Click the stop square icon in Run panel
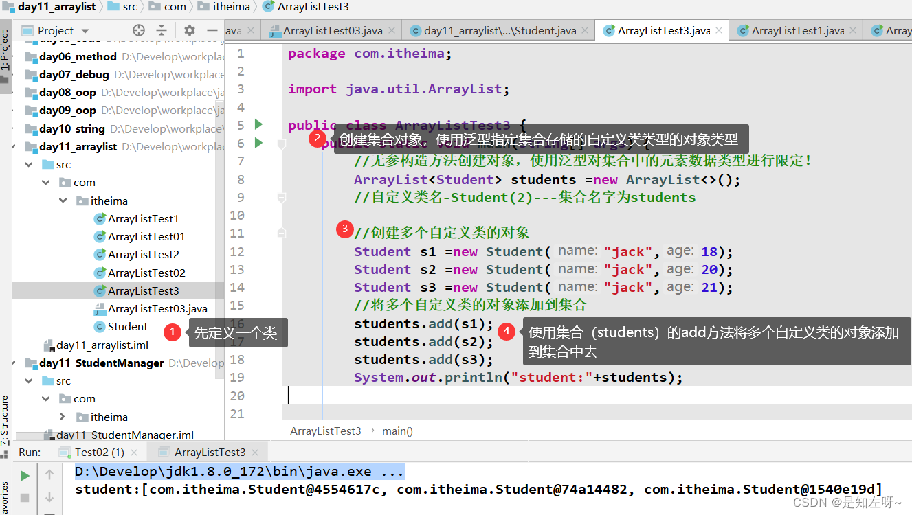The width and height of the screenshot is (912, 515). point(25,497)
